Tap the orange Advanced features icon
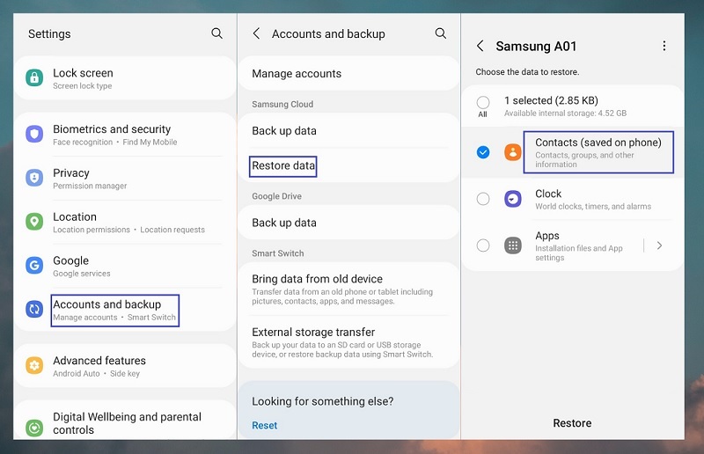The height and width of the screenshot is (454, 704). coord(34,365)
